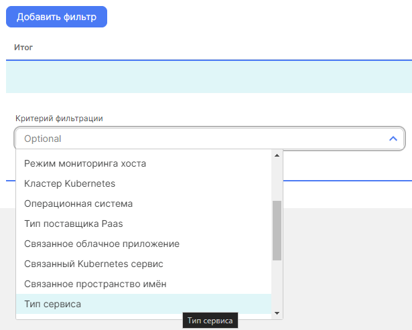
Task: Collapse dropdown using the blue chevron arrow
Action: [393, 139]
